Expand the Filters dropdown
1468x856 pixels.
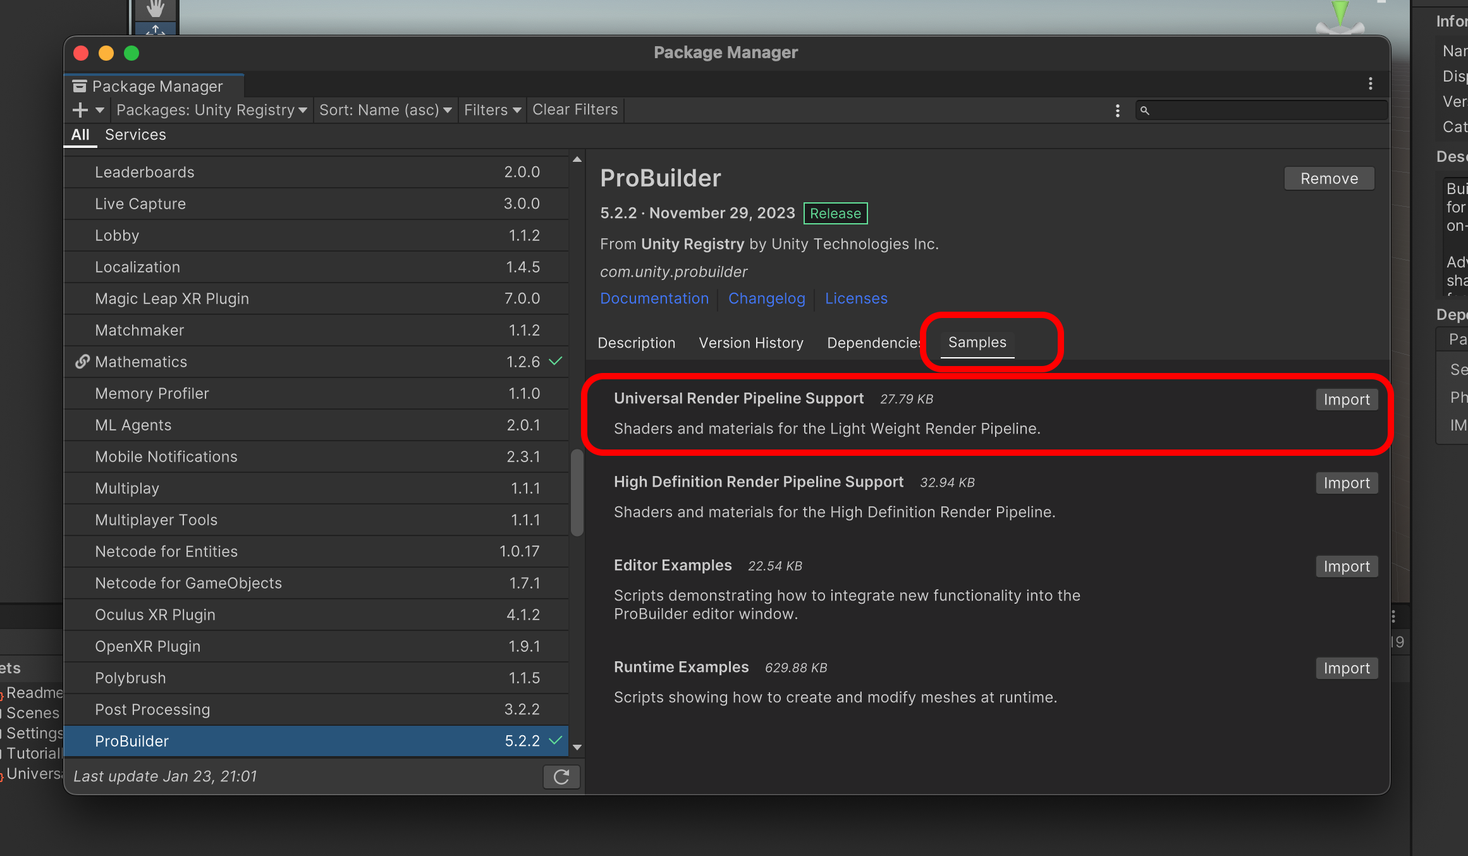point(492,110)
